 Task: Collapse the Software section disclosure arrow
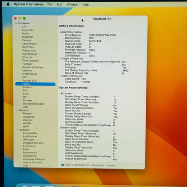point(18,130)
